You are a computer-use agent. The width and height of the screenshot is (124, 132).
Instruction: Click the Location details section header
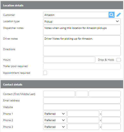(x=62, y=5)
